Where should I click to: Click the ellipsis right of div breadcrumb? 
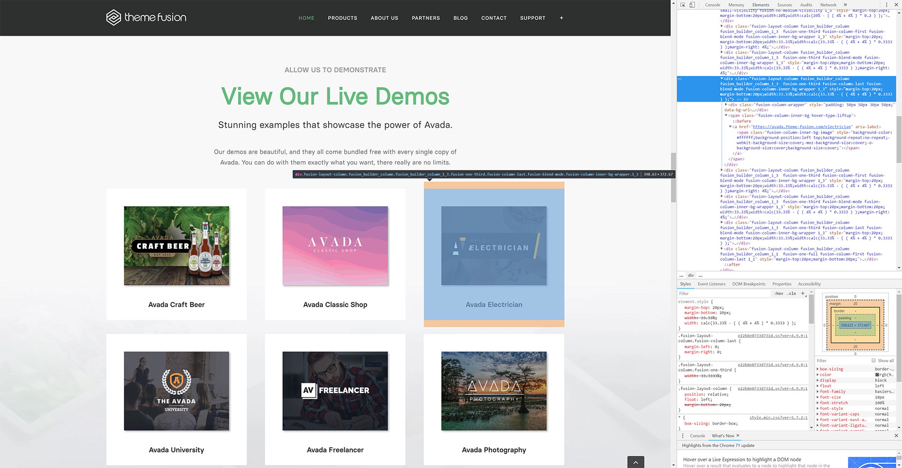pos(701,276)
